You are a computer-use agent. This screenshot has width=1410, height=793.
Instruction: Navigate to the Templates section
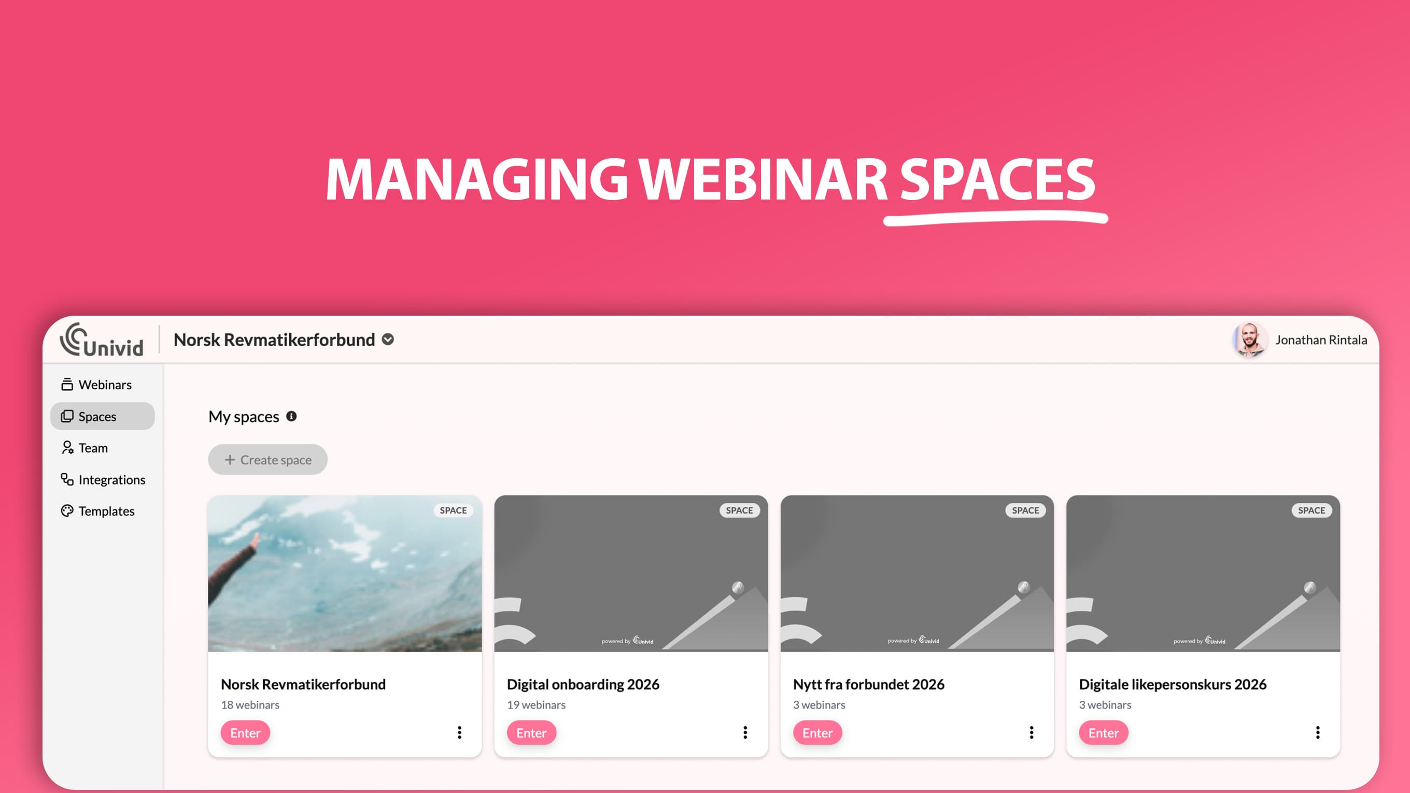click(x=106, y=511)
